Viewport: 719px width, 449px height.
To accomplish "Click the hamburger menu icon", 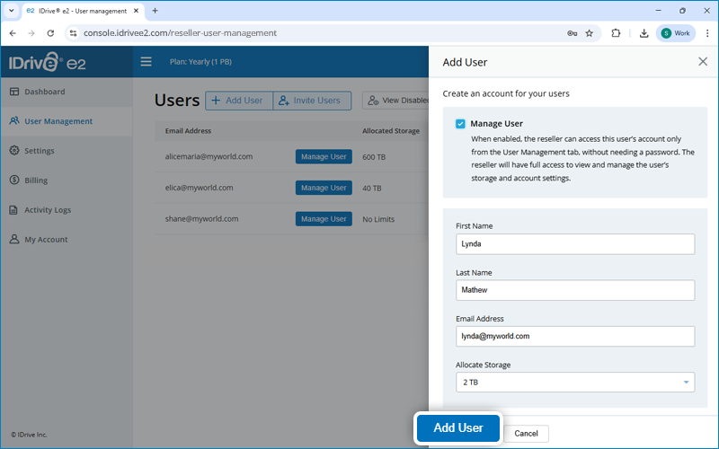I will (146, 62).
